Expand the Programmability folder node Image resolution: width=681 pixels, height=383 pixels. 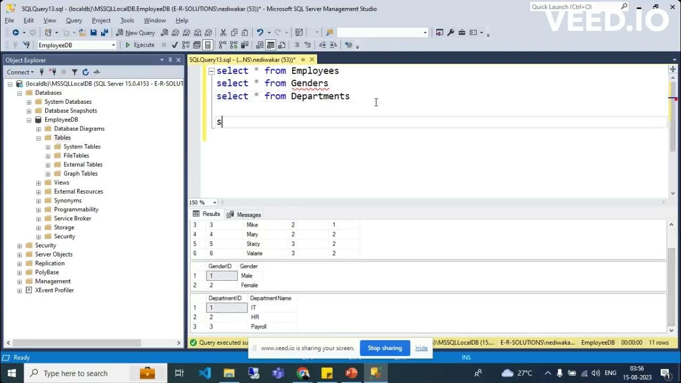coord(38,210)
